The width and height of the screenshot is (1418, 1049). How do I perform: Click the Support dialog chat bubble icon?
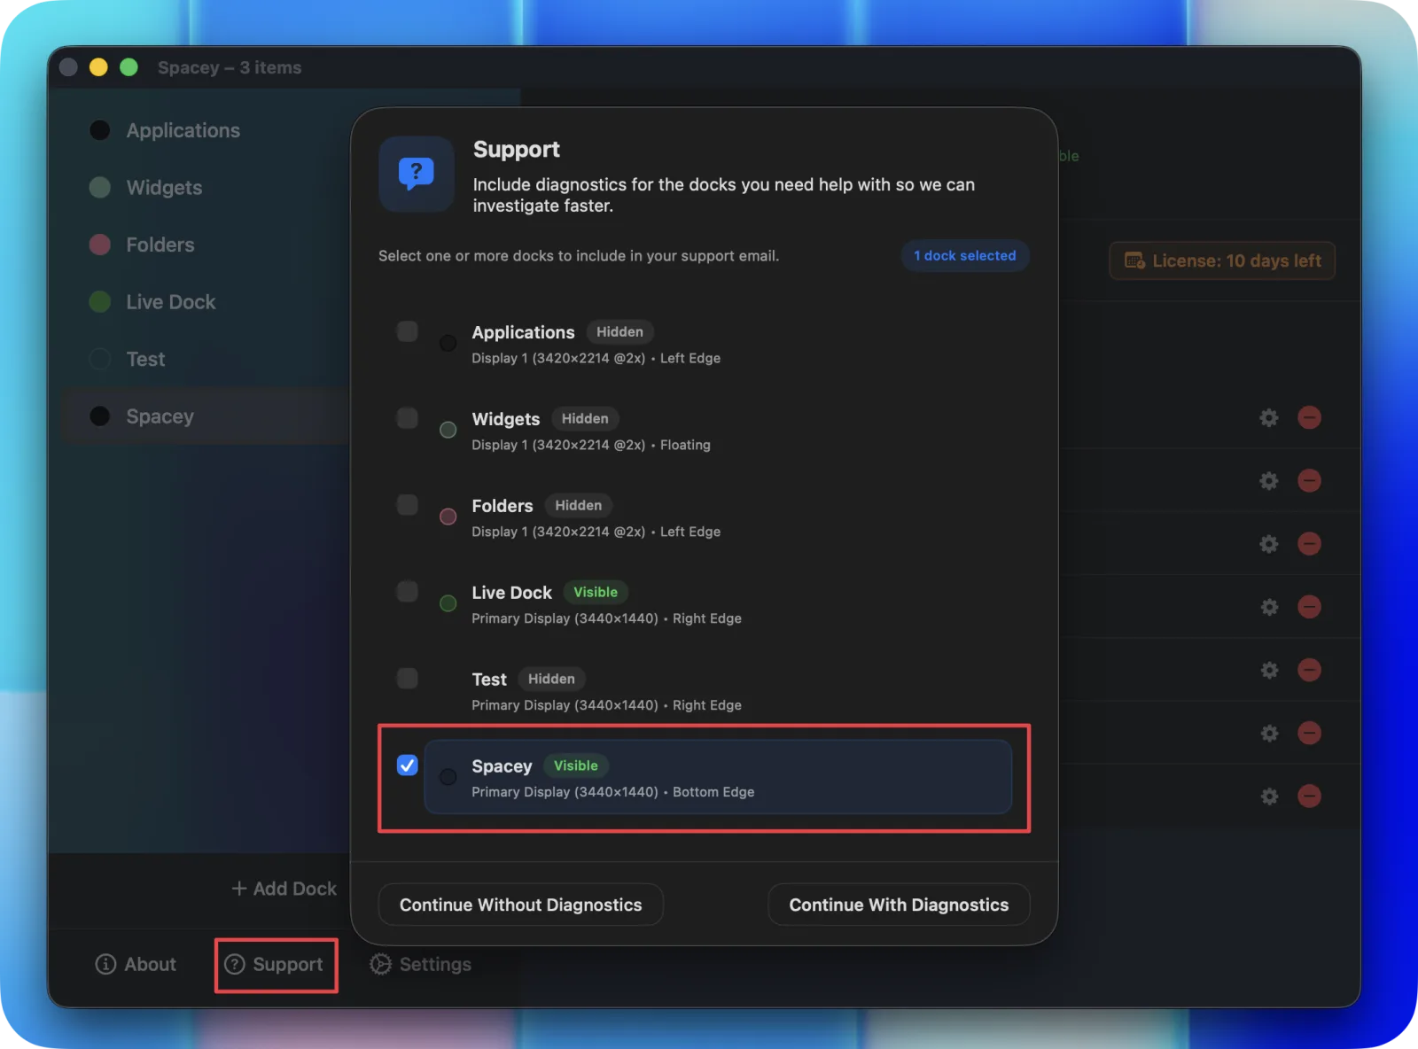pos(417,174)
